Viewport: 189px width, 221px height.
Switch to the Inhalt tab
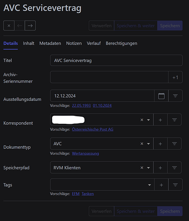[29, 43]
